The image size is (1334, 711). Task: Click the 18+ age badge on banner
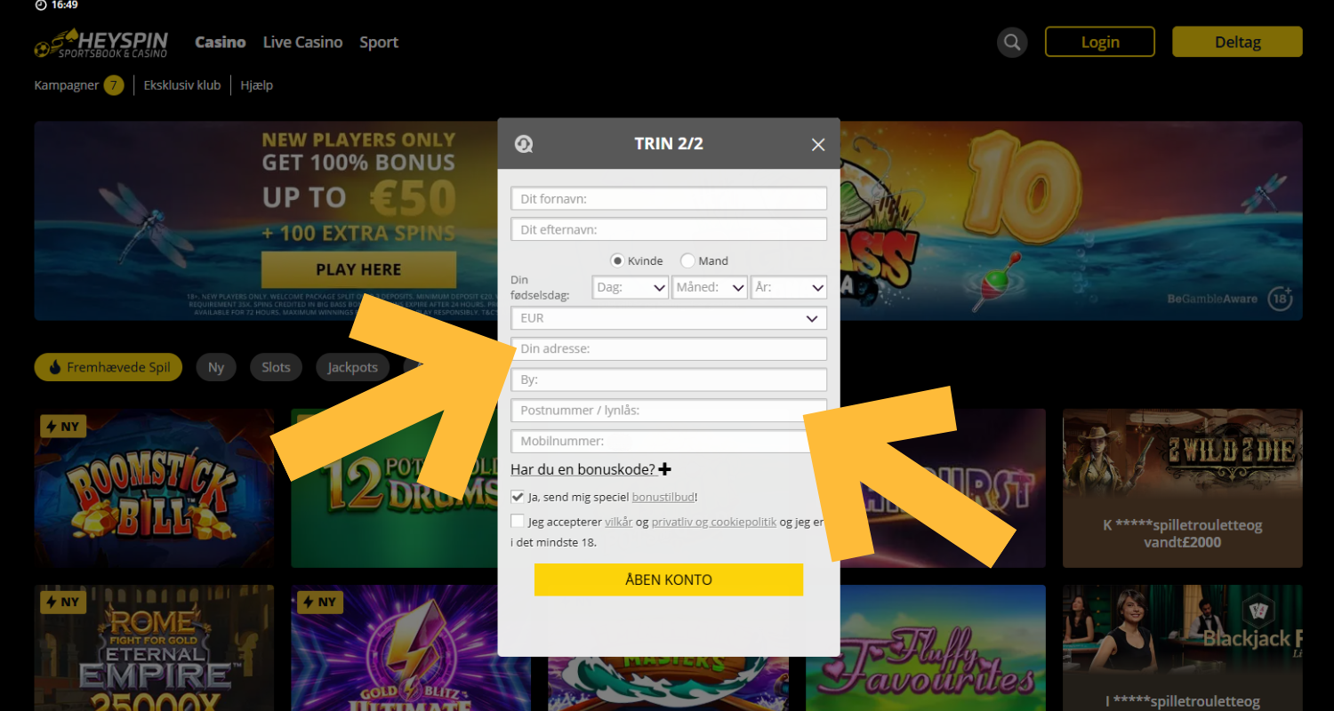[x=1280, y=299]
